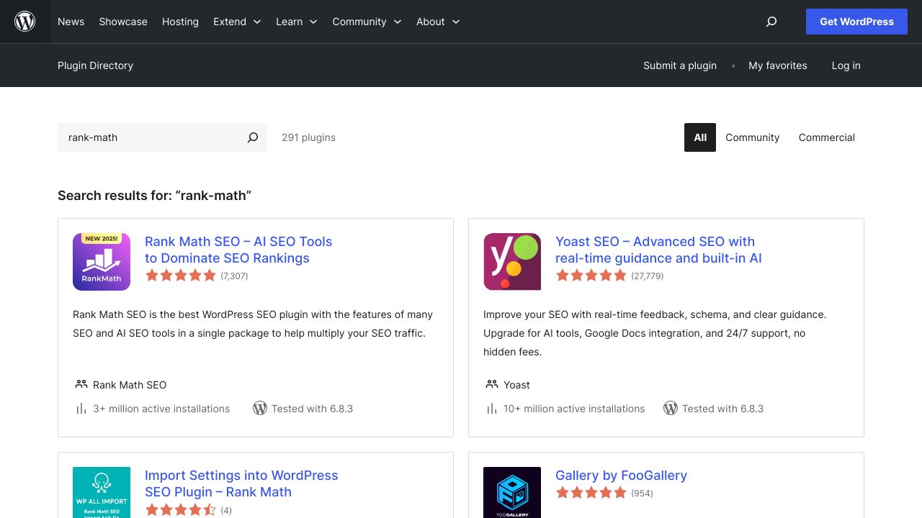Select the All filter option
Screen dimensions: 922x518
pos(699,137)
